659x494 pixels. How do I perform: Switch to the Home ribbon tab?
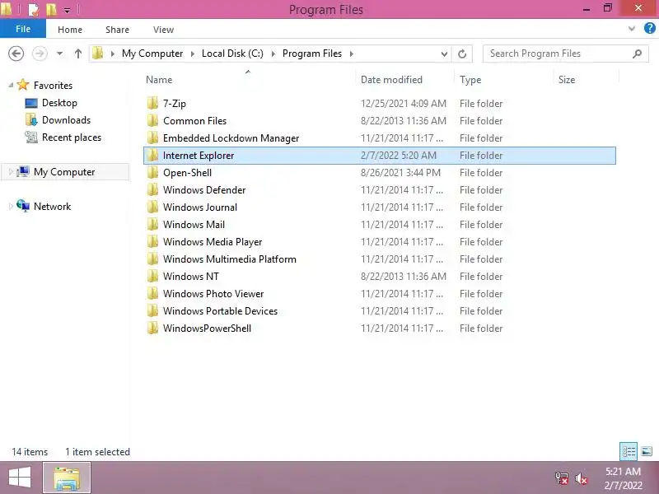(70, 30)
